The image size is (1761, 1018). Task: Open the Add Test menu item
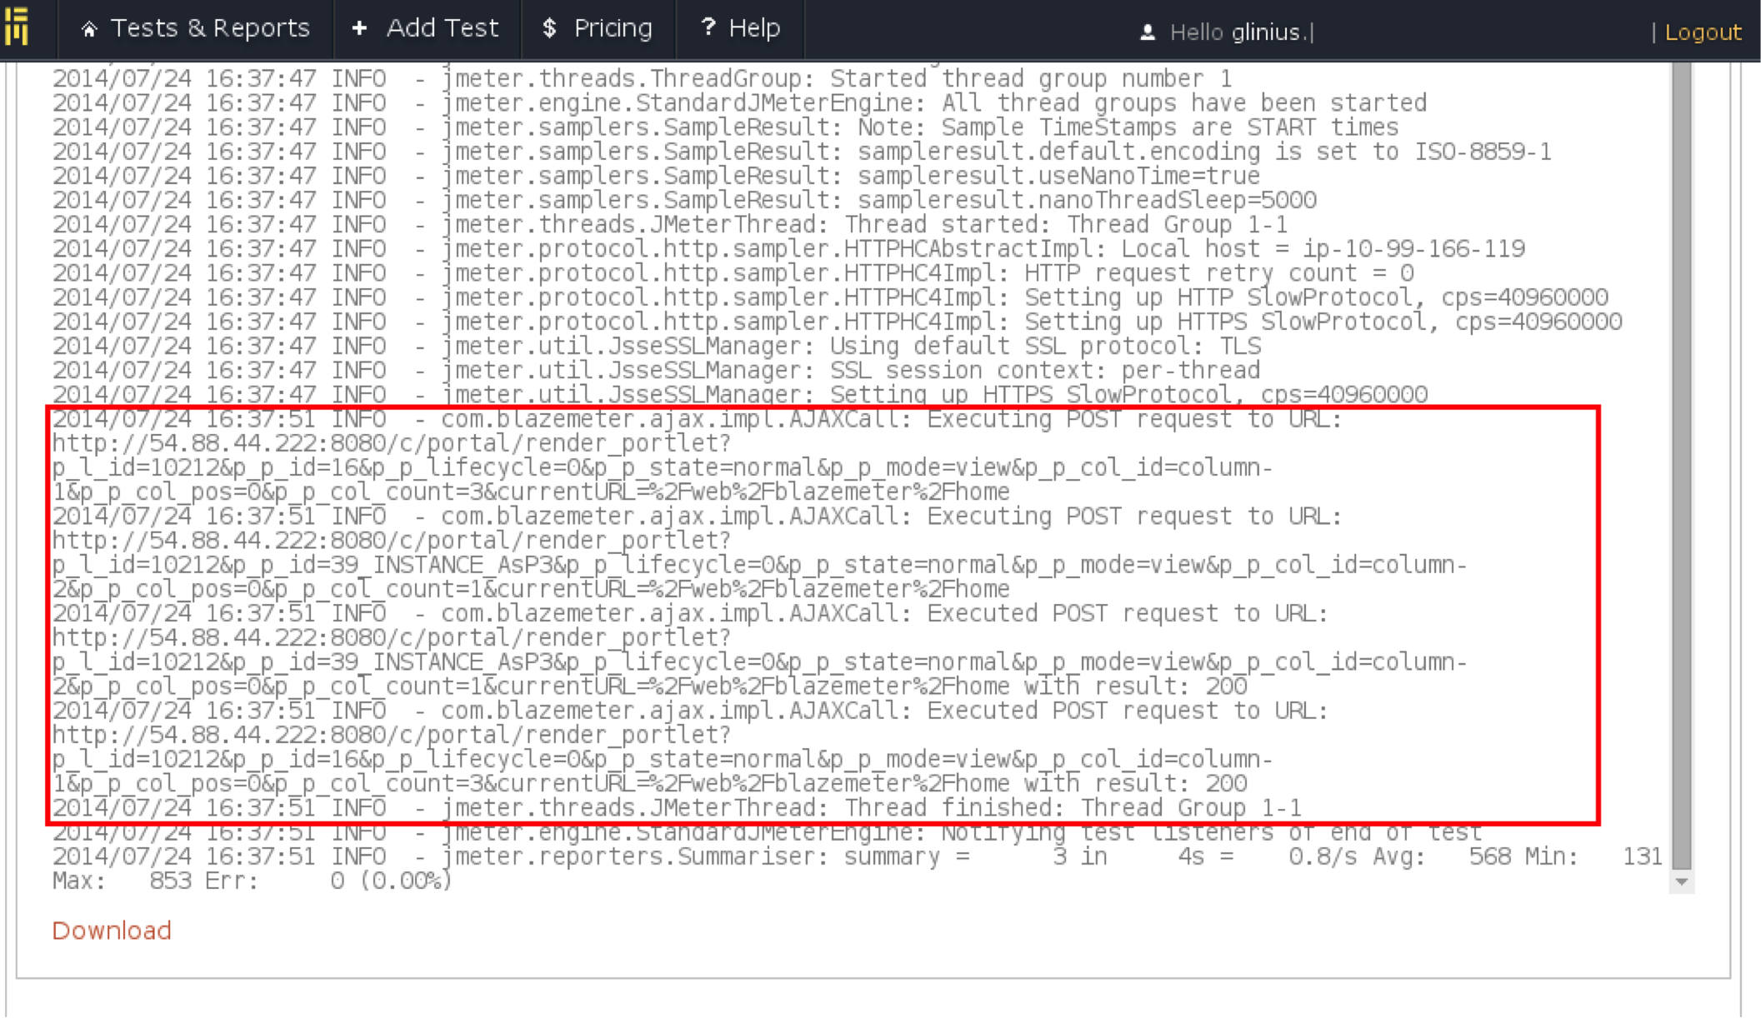[x=442, y=28]
